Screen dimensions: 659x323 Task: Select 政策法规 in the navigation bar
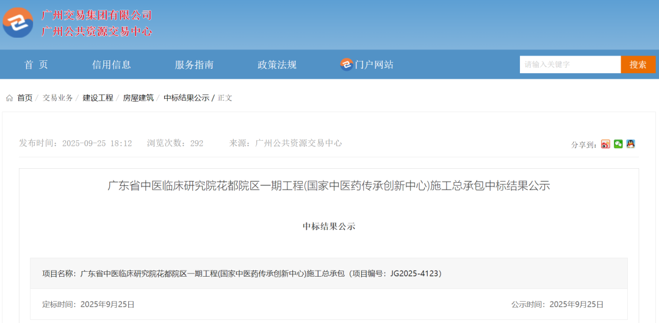point(277,65)
